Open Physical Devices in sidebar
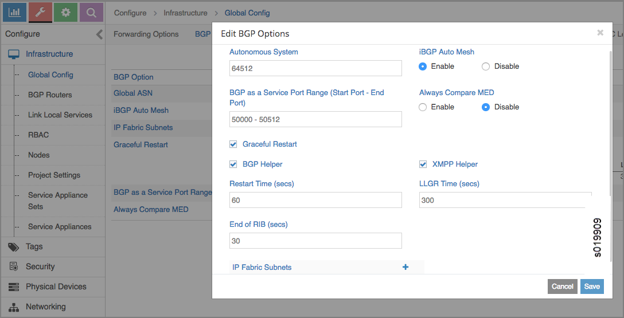The height and width of the screenshot is (318, 624). (56, 286)
